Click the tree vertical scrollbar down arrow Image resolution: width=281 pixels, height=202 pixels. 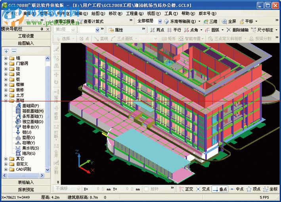pyautogui.click(x=48, y=170)
